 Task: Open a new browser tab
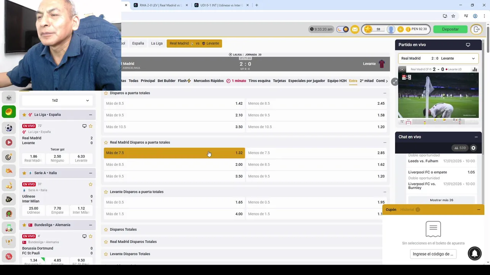(x=256, y=5)
